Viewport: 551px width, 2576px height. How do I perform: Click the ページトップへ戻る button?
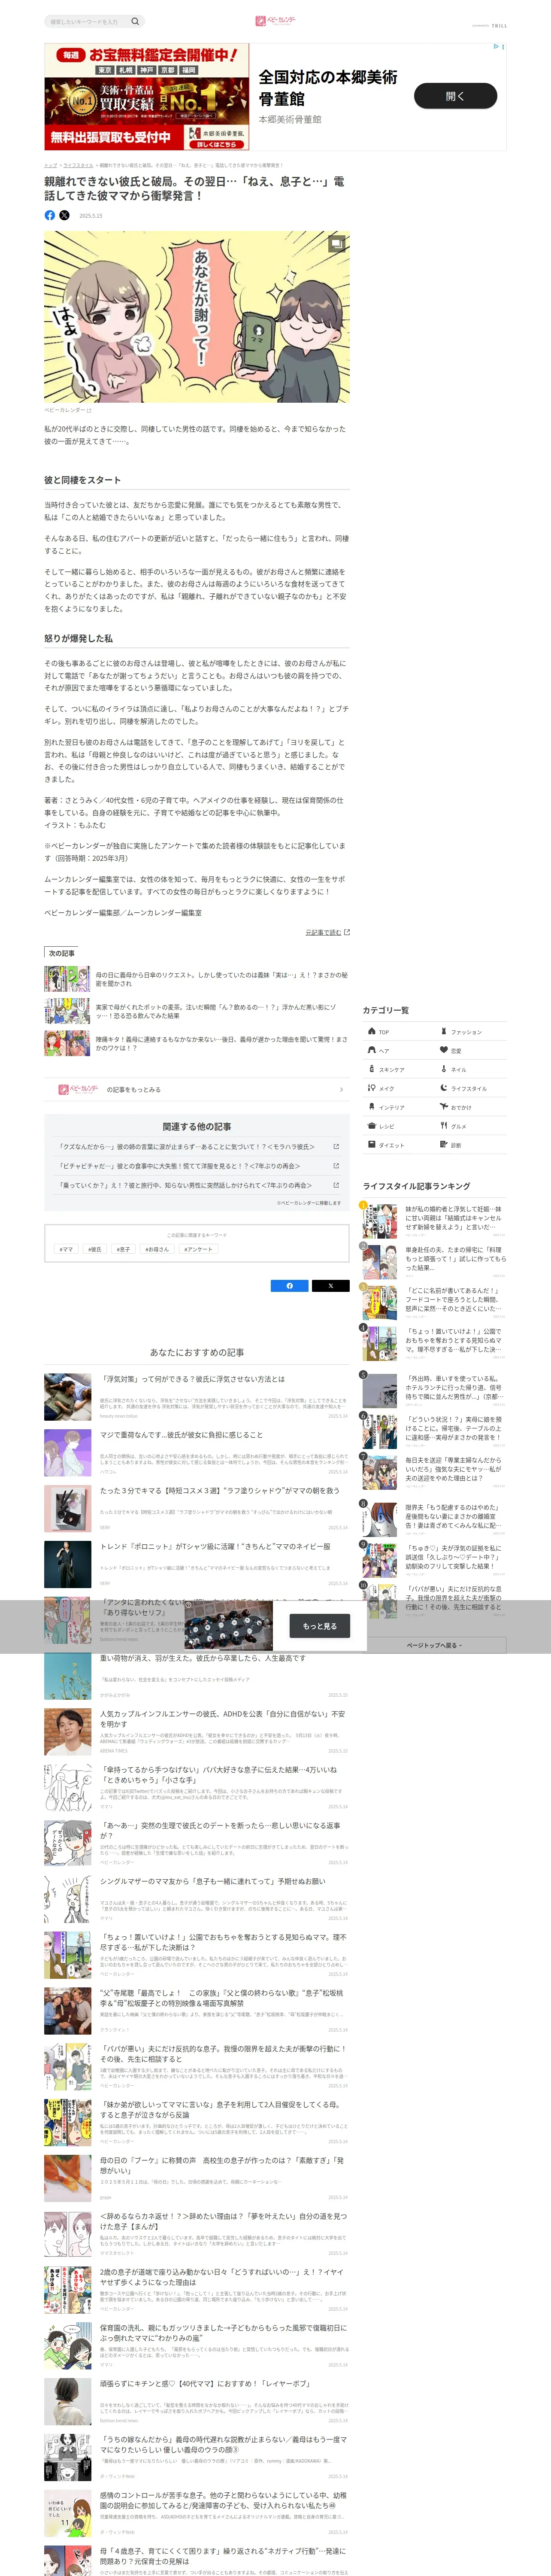(x=435, y=1645)
